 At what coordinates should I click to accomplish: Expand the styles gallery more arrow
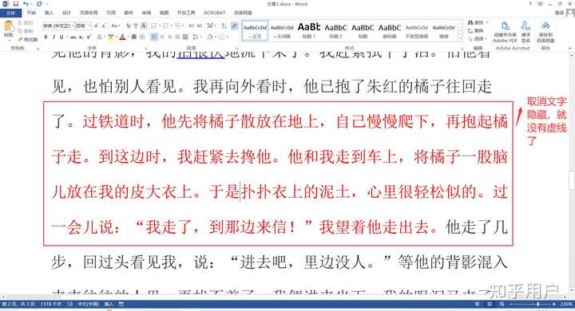pyautogui.click(x=461, y=38)
